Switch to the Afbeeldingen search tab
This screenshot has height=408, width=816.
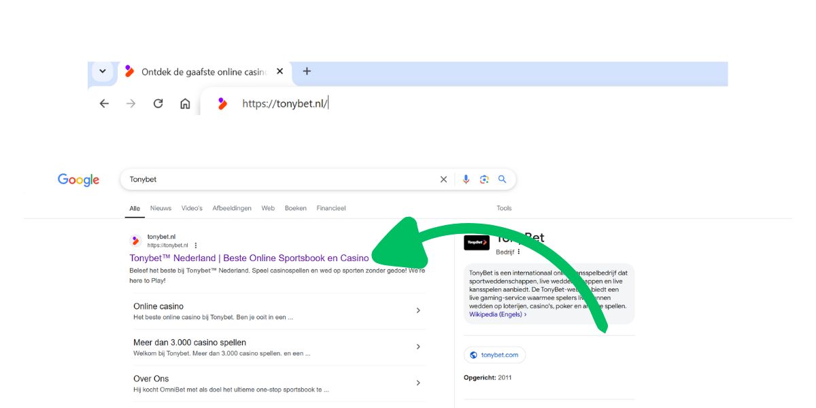click(x=232, y=208)
